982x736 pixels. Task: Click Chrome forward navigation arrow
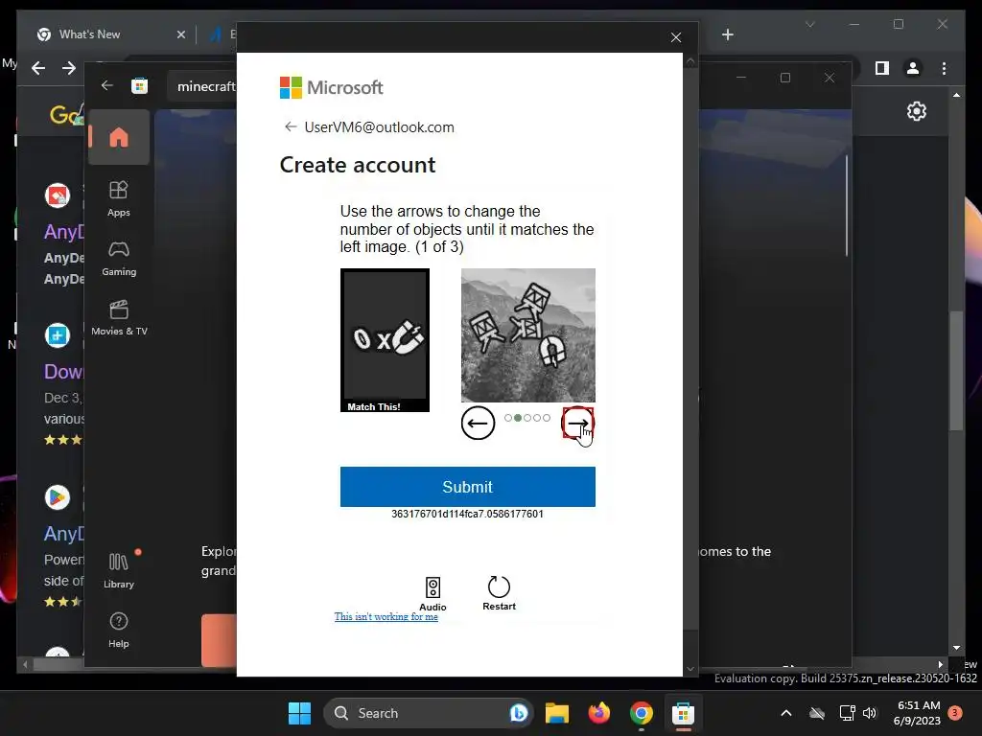[69, 68]
